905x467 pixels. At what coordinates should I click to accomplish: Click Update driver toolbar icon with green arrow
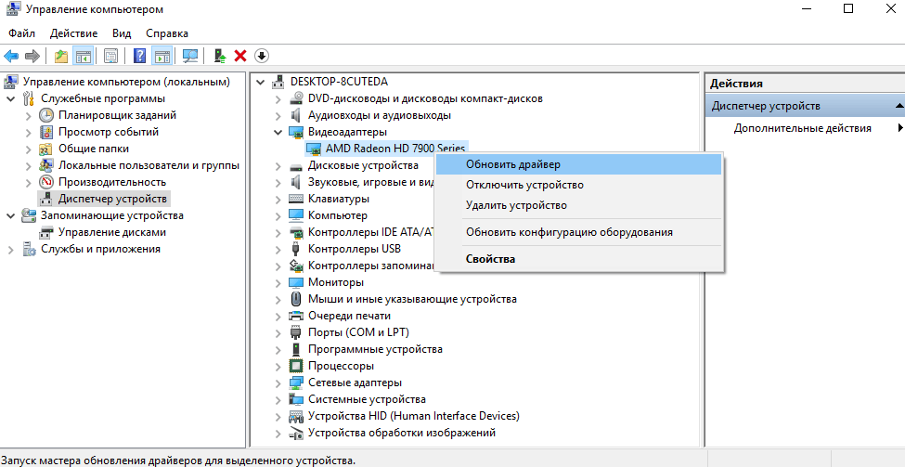(x=219, y=56)
